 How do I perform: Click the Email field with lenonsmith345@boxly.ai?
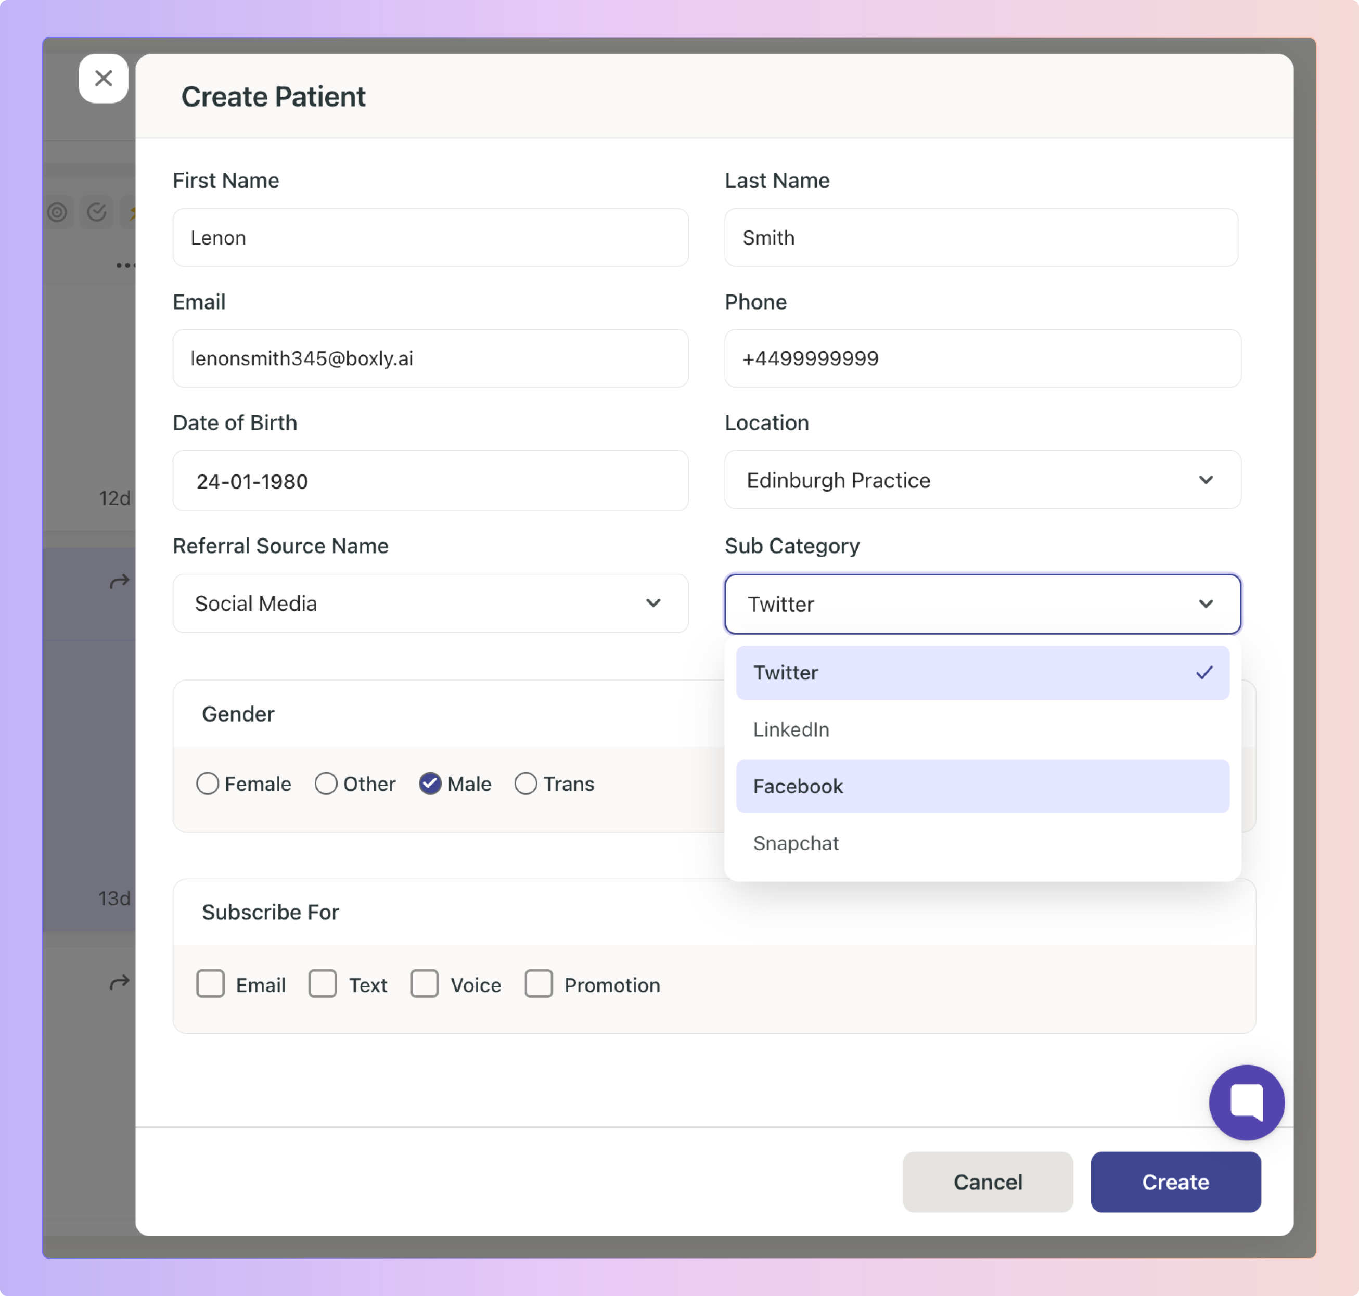click(430, 358)
